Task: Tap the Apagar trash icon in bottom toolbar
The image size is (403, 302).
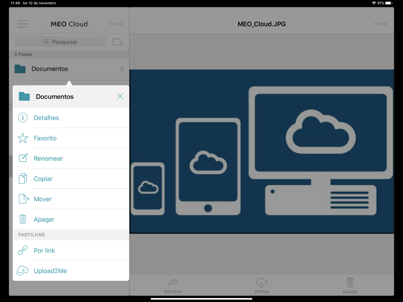Action: 350,283
